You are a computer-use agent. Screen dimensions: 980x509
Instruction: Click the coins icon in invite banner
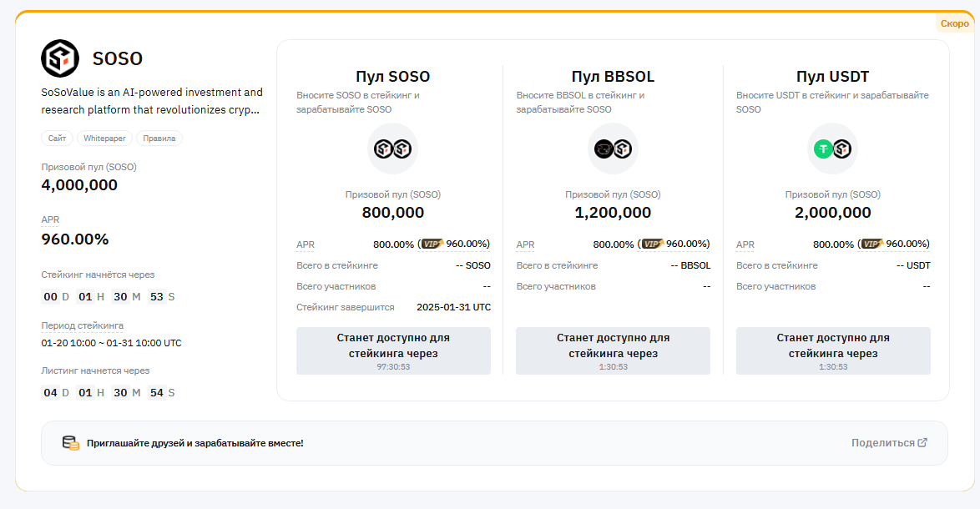click(71, 443)
